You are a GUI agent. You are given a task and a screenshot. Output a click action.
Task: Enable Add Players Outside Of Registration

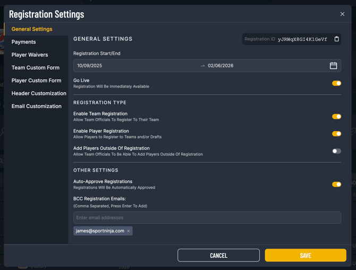336,151
